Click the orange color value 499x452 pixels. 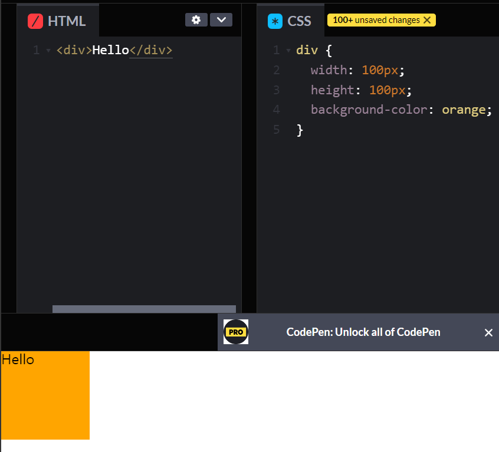464,110
